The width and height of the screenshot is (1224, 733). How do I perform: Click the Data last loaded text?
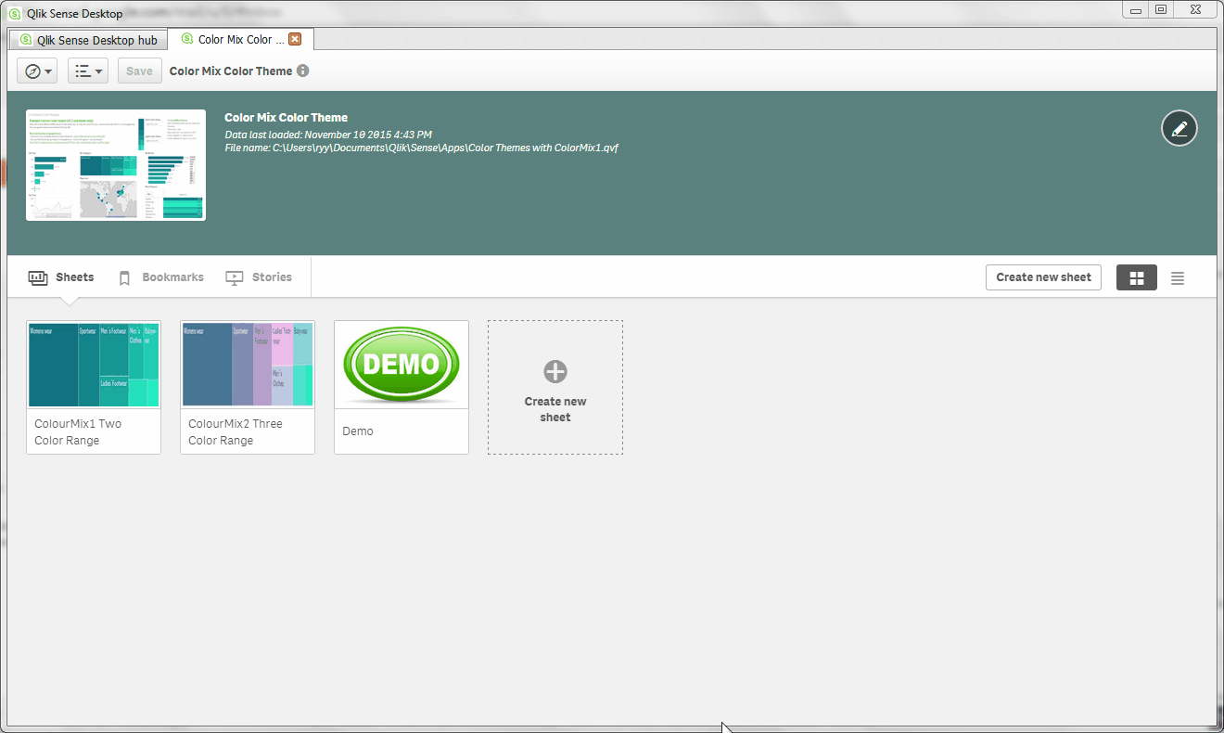tap(328, 135)
